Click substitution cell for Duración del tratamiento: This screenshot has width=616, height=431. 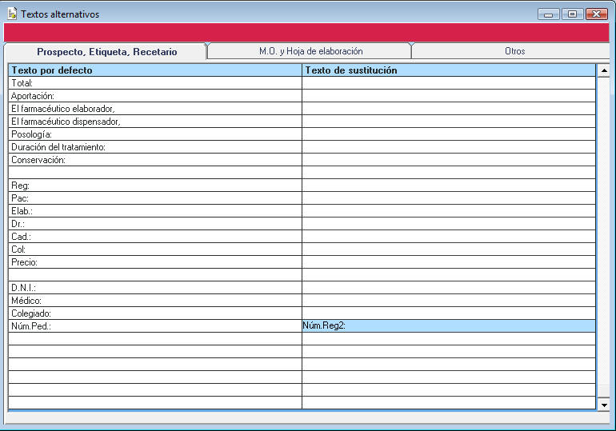(x=448, y=147)
